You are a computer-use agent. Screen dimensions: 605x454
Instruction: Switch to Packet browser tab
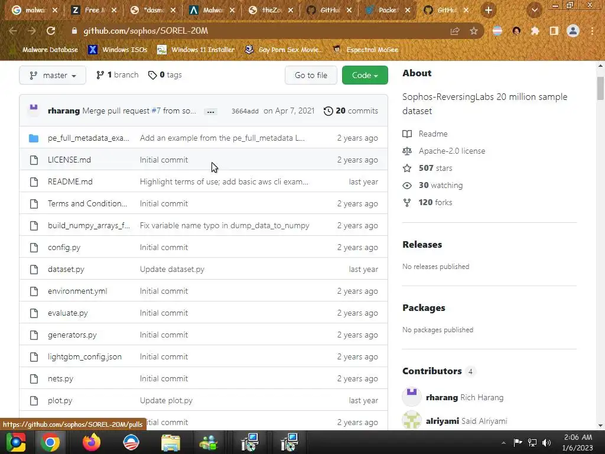tap(388, 11)
